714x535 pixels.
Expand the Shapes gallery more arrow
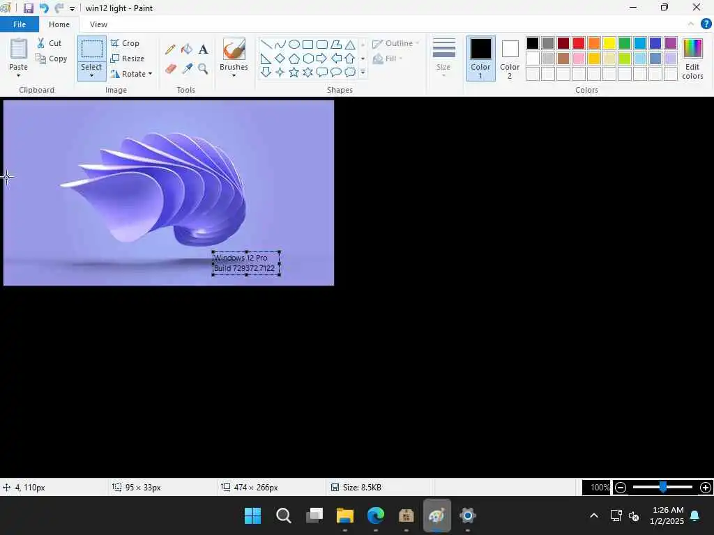363,72
